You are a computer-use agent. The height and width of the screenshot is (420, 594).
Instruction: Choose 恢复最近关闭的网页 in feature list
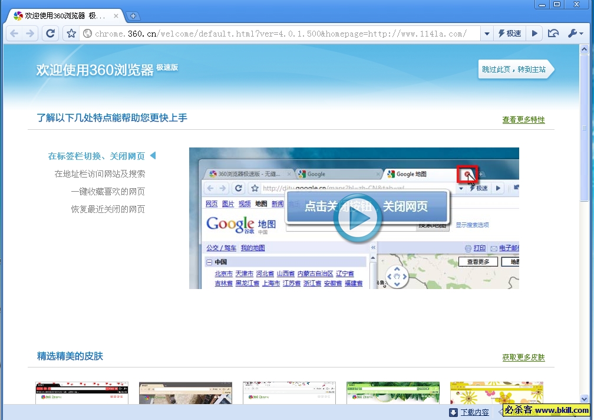coord(107,209)
